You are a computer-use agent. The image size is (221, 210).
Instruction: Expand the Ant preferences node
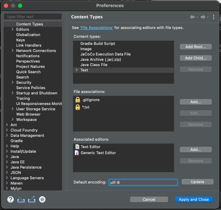[x=7, y=125]
